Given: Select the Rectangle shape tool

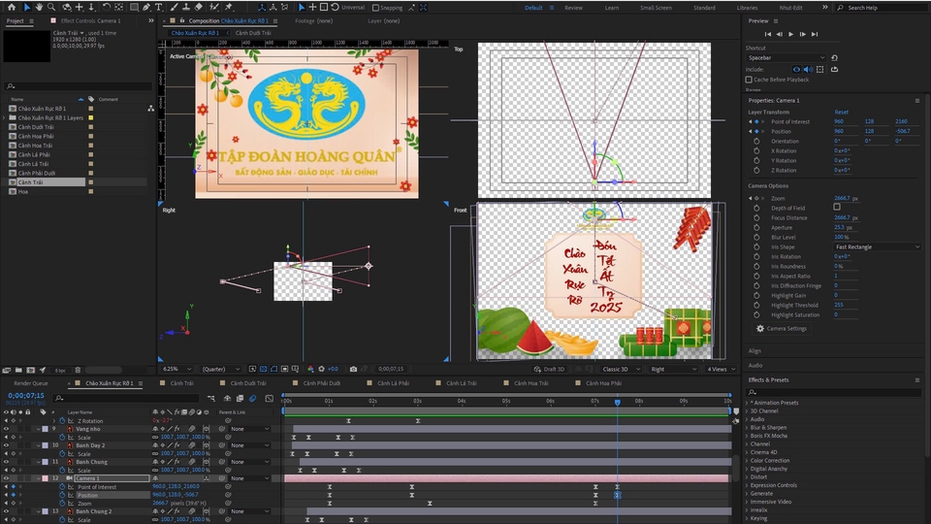Looking at the screenshot, I should [x=134, y=7].
